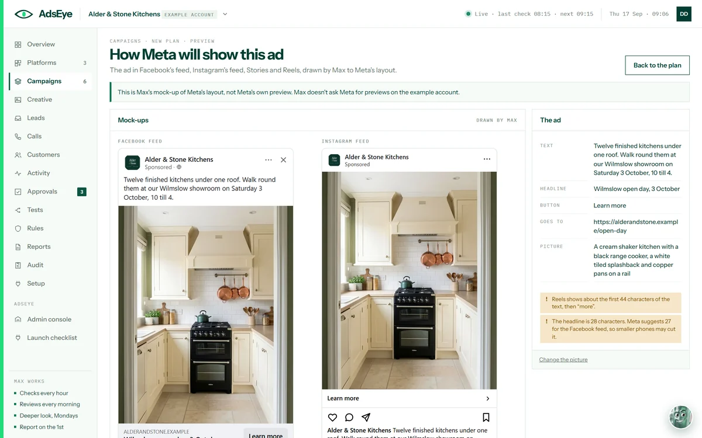Click the ad URL alderandstone.example/open-day
Viewport: 702px width, 438px height.
[636, 226]
